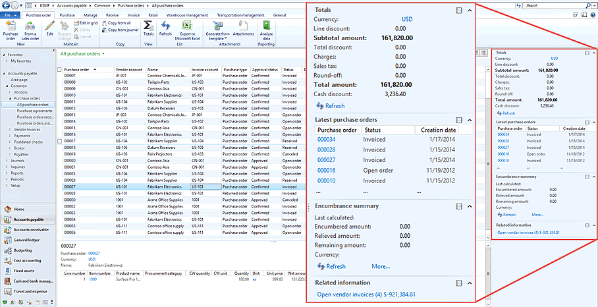The image size is (598, 307).
Task: Open General ledger module
Action: pos(28,240)
